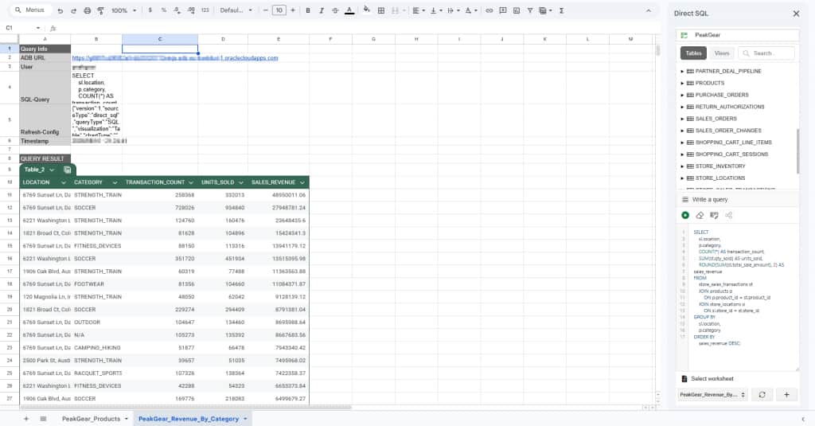Run the query with the green play icon
This screenshot has width=815, height=426.
coord(685,215)
